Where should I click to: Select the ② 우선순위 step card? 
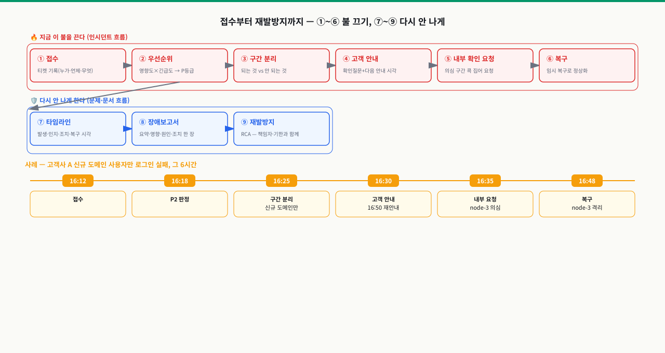click(x=180, y=65)
